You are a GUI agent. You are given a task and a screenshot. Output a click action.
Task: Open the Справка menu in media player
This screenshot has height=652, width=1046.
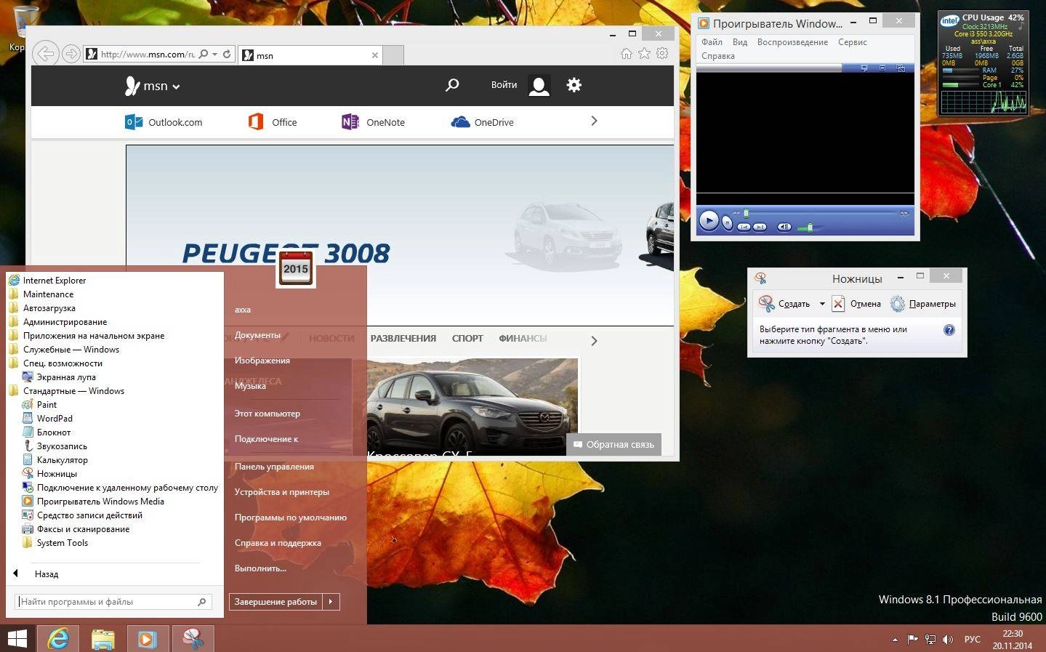tap(717, 56)
